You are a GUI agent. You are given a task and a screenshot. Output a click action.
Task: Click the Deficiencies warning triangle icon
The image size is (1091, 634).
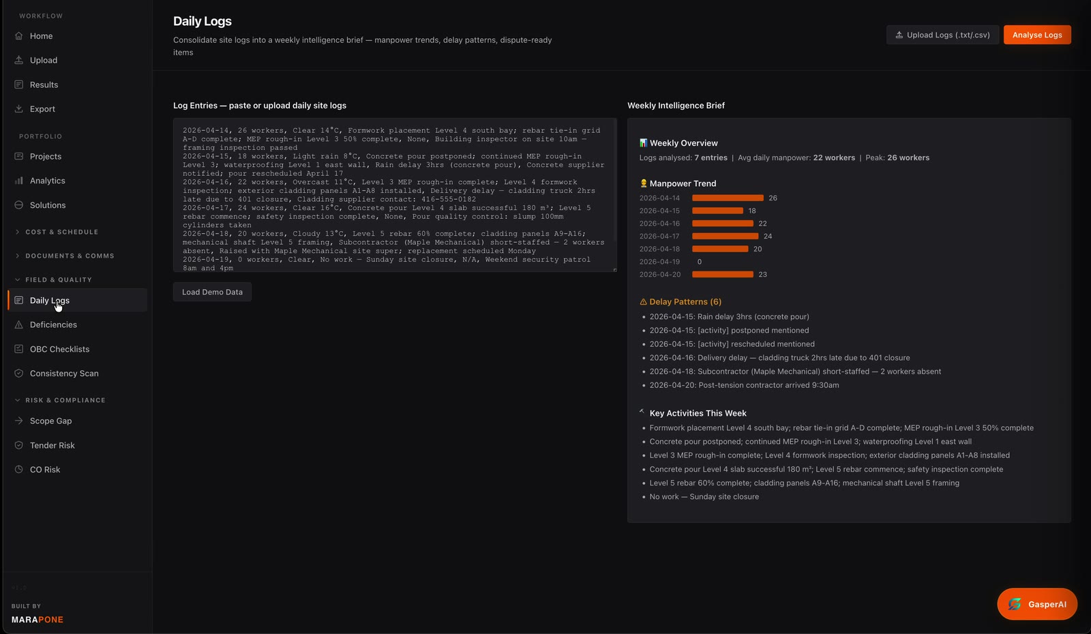click(x=18, y=324)
